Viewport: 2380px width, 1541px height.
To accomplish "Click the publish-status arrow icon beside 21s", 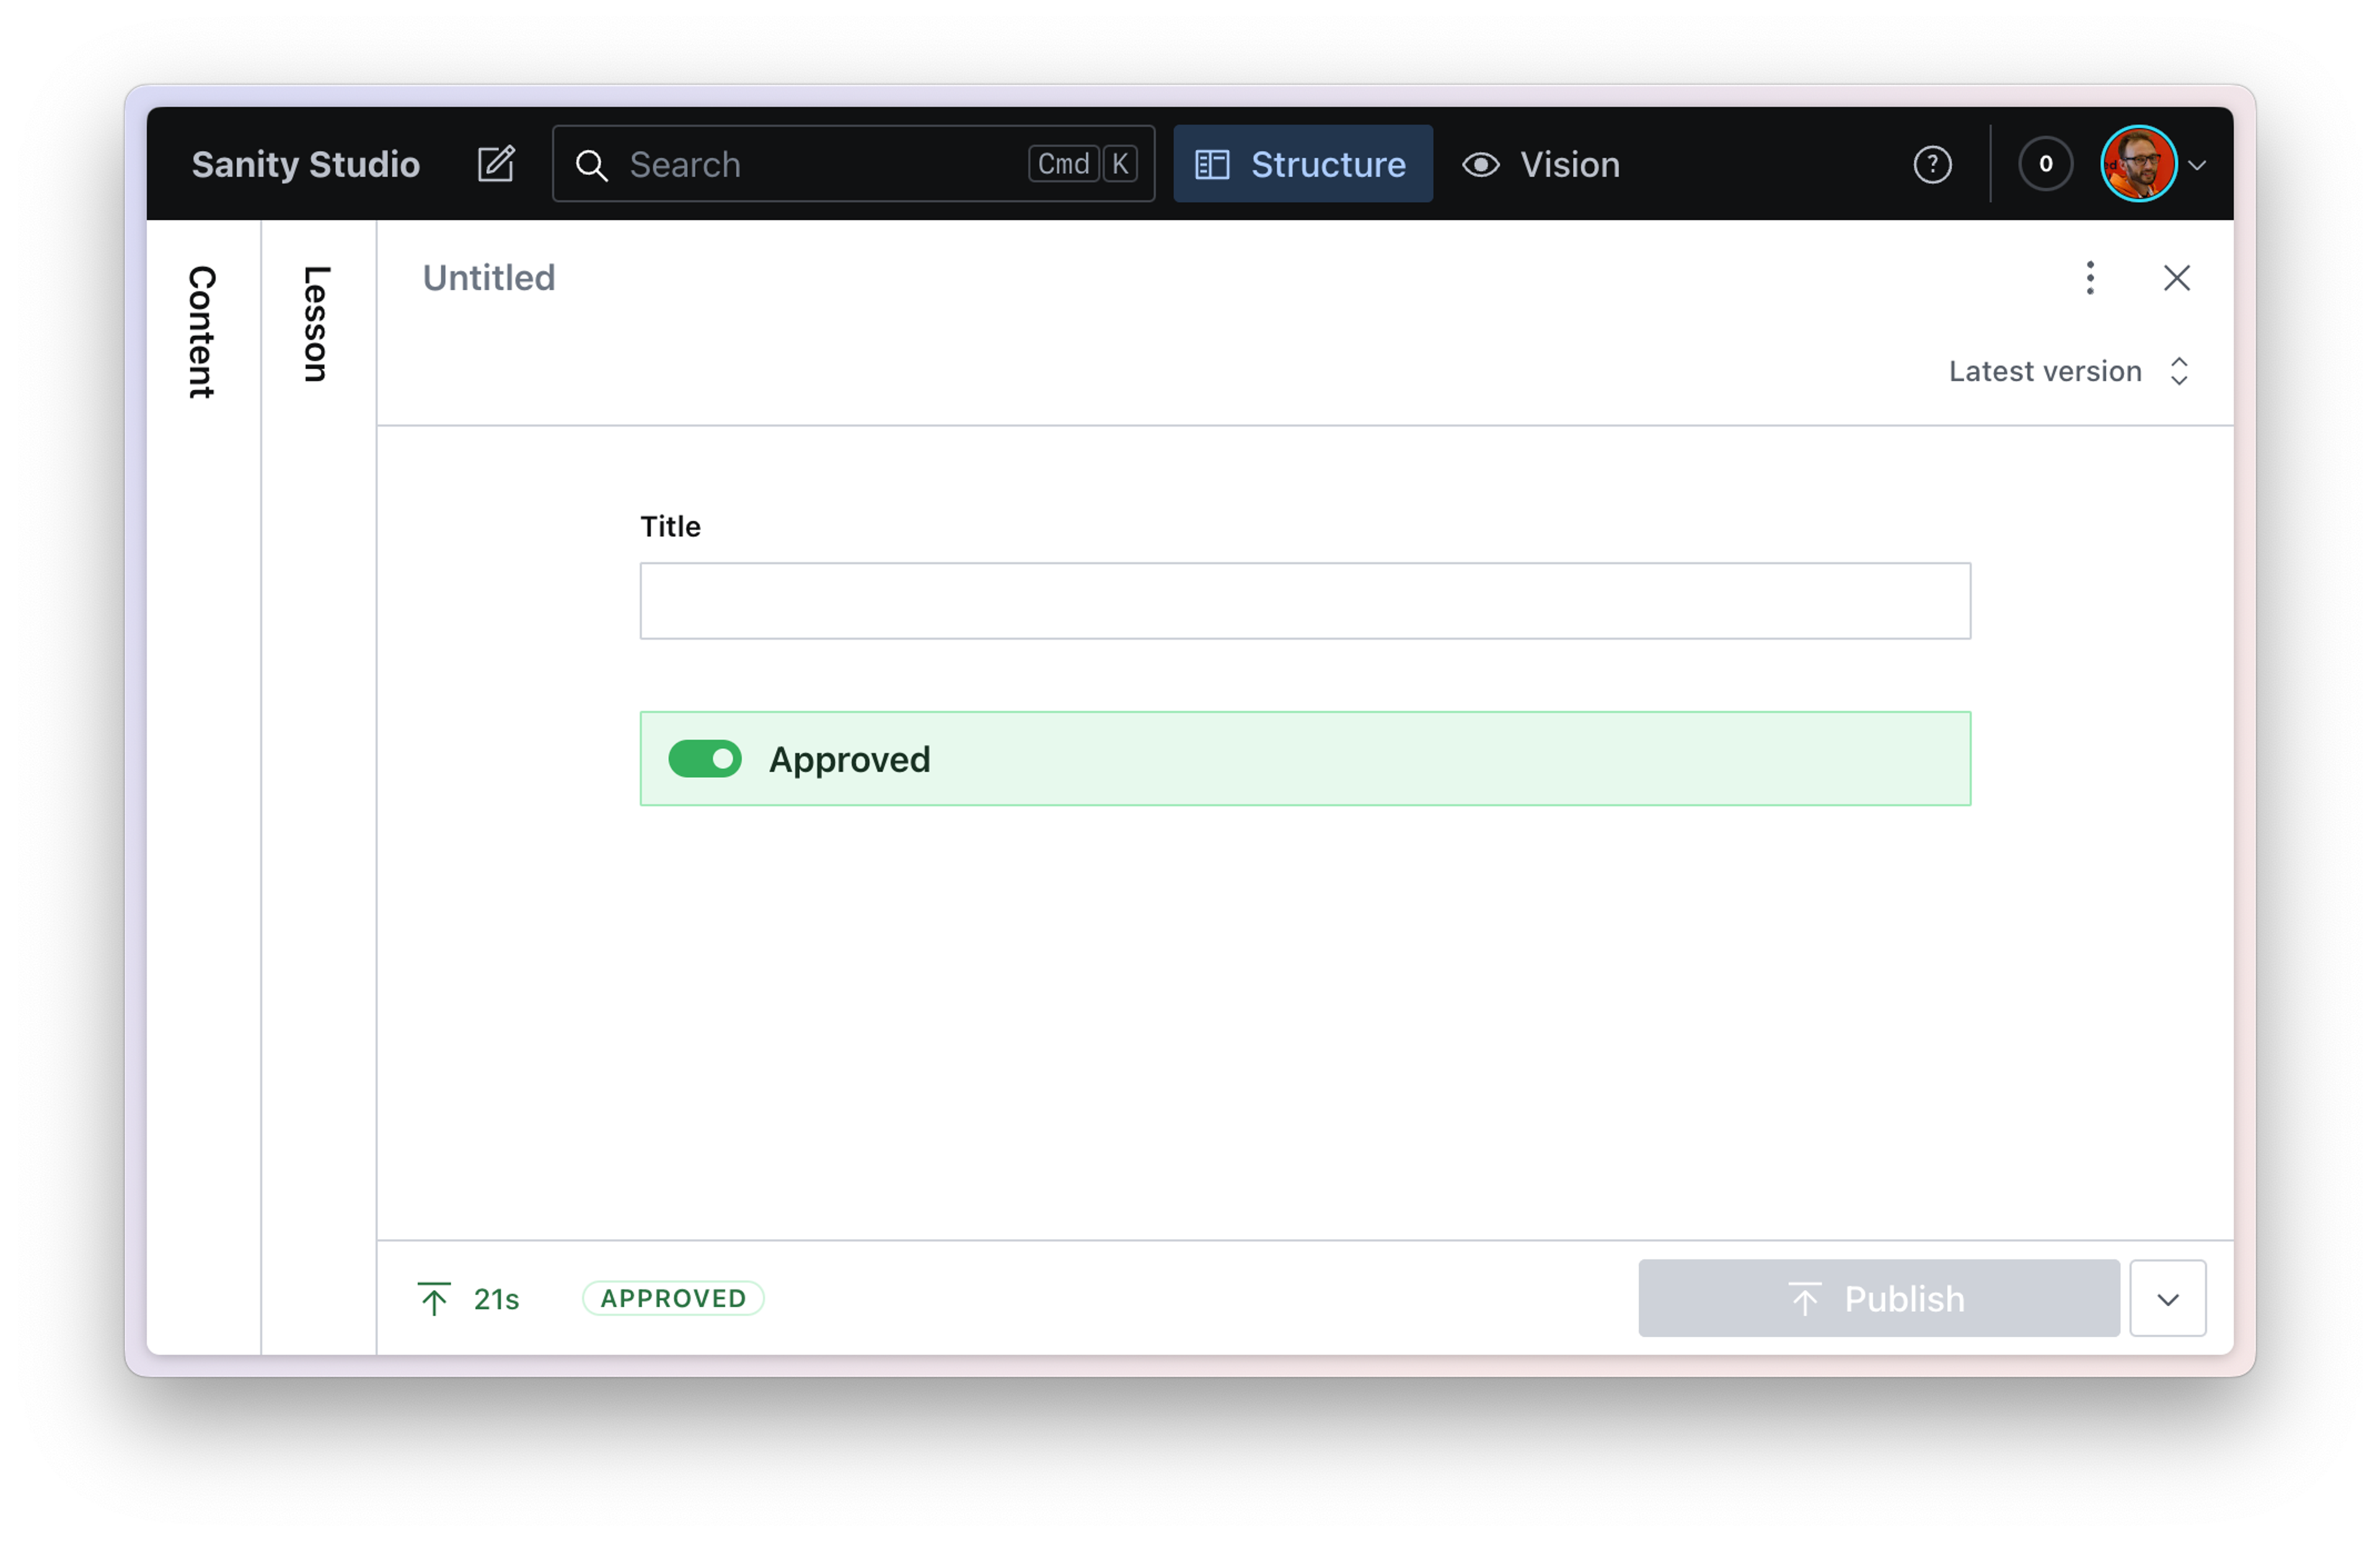I will pos(434,1298).
